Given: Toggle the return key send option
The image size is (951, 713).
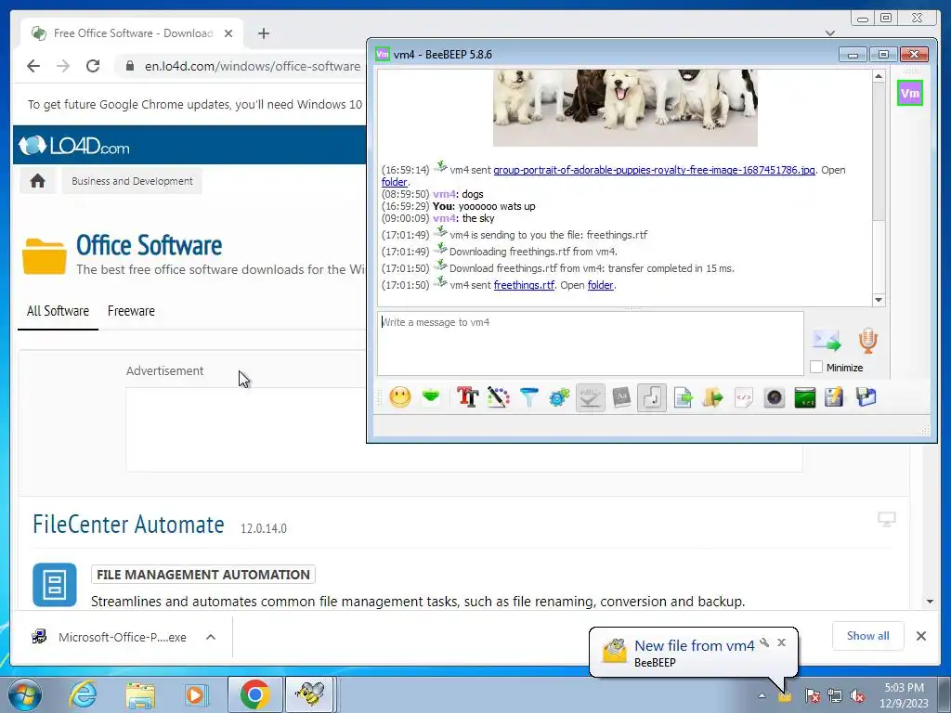Looking at the screenshot, I should (x=652, y=397).
